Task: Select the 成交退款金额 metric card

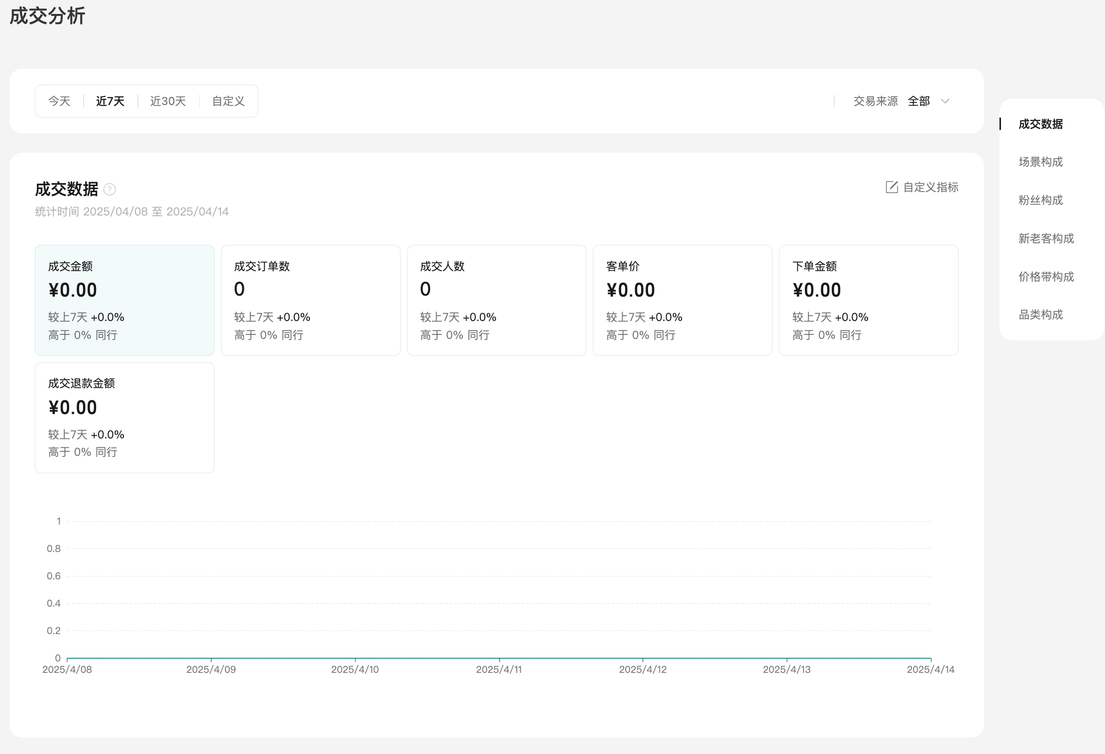Action: 124,418
